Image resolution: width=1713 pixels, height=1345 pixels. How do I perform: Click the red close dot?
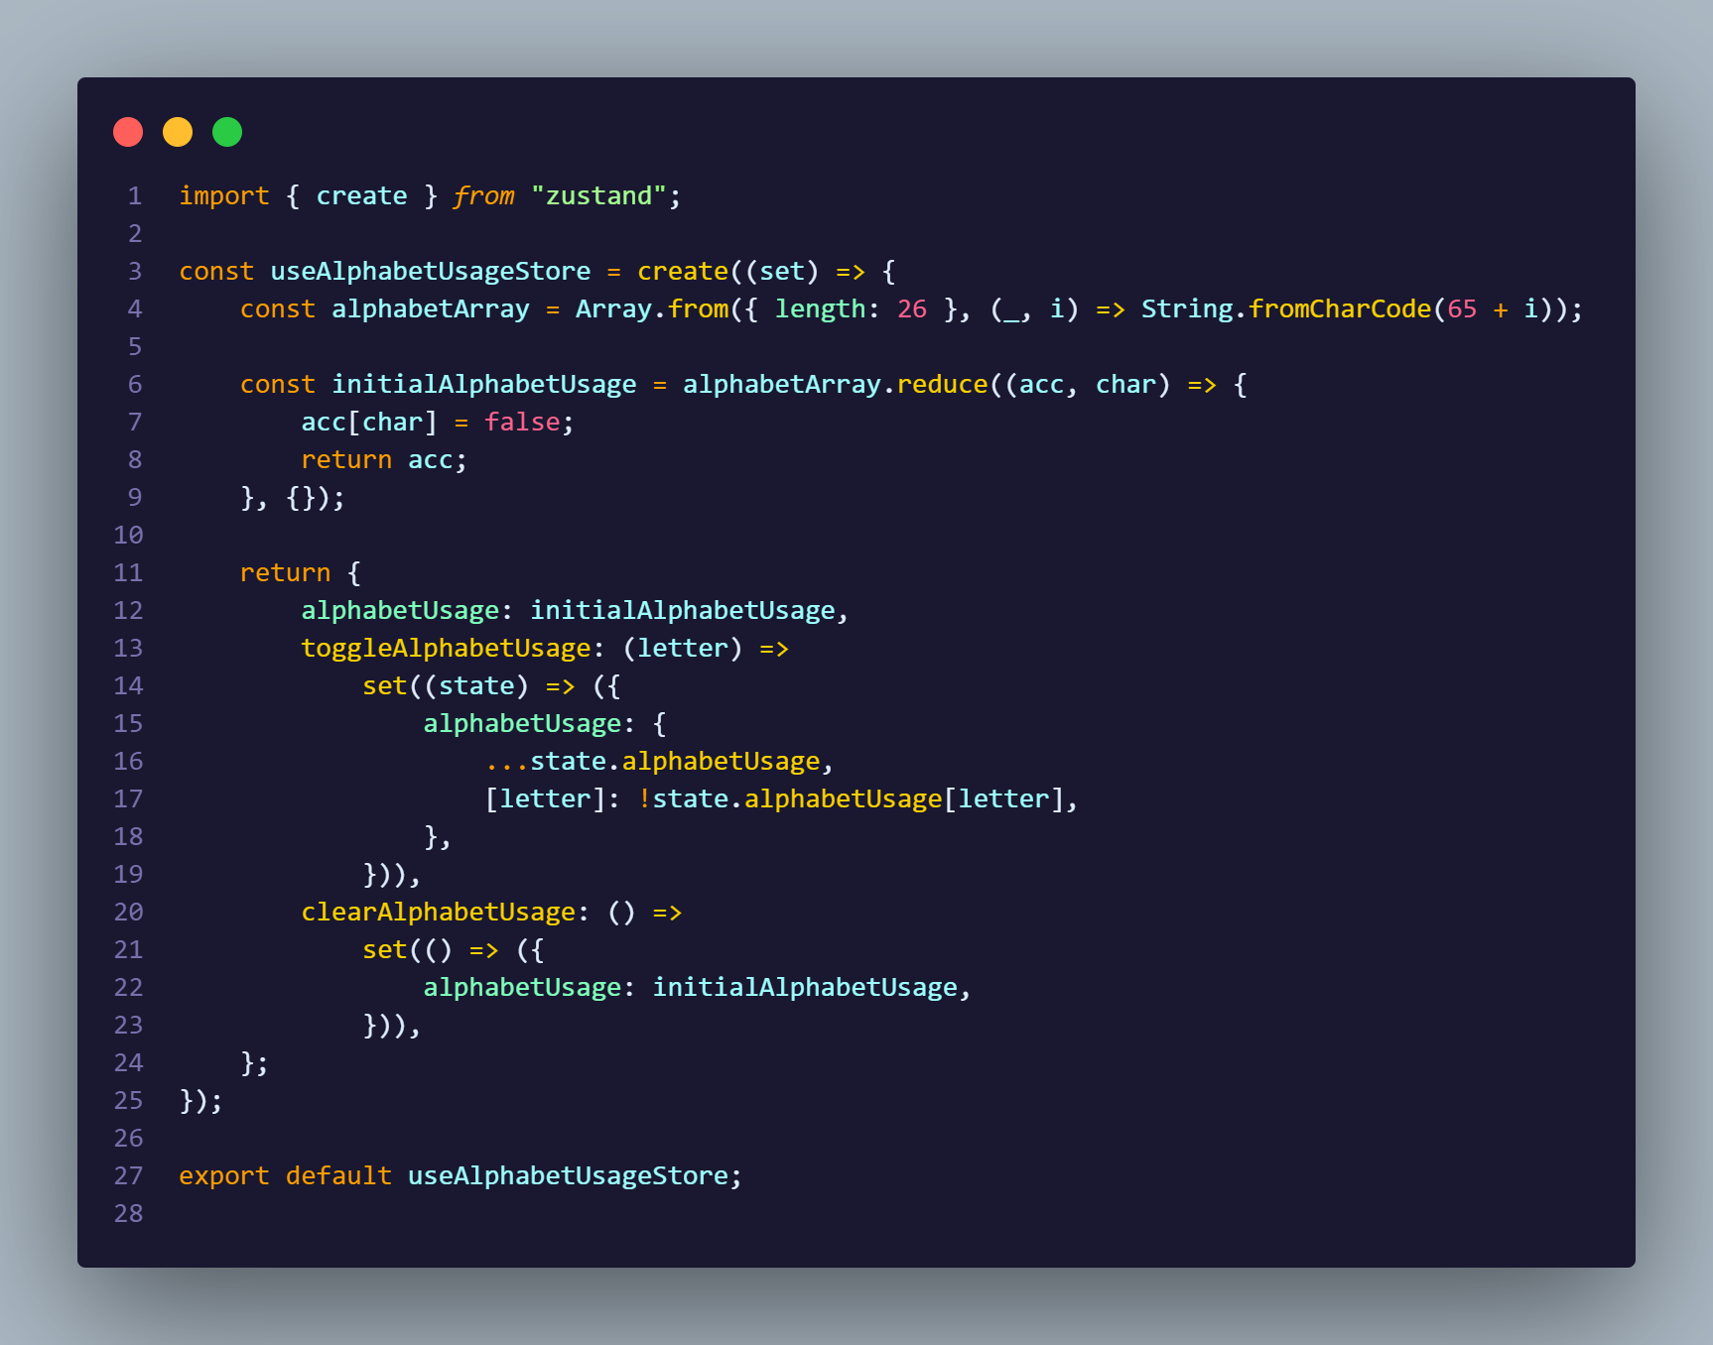pyautogui.click(x=128, y=132)
